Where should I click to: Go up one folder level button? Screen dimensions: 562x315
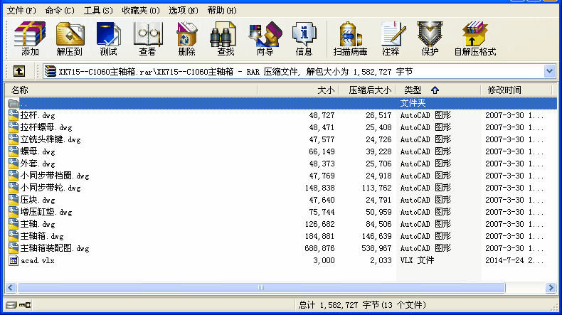(19, 71)
